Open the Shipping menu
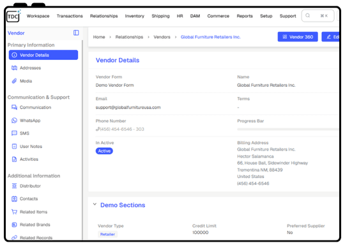 160,16
